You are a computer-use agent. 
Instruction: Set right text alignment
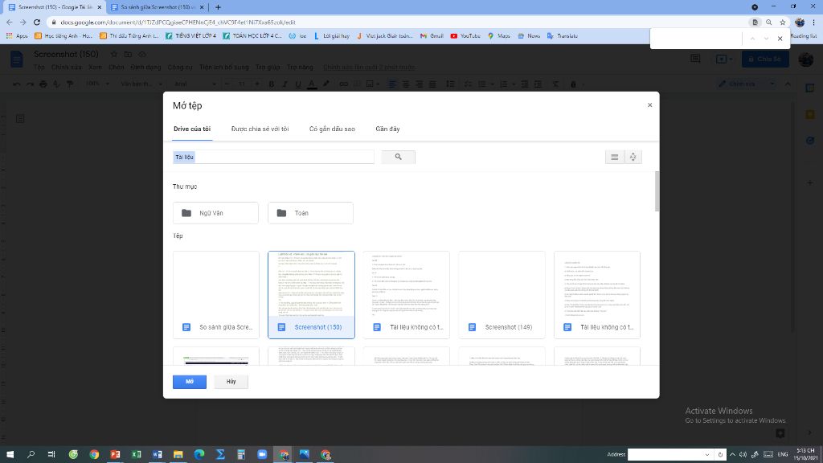[x=419, y=84]
